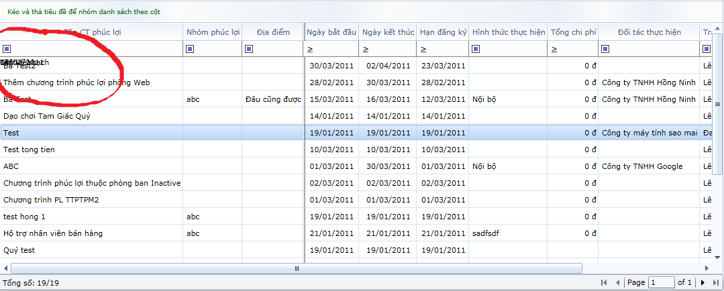Go to the next page
The image size is (724, 291).
tap(703, 283)
